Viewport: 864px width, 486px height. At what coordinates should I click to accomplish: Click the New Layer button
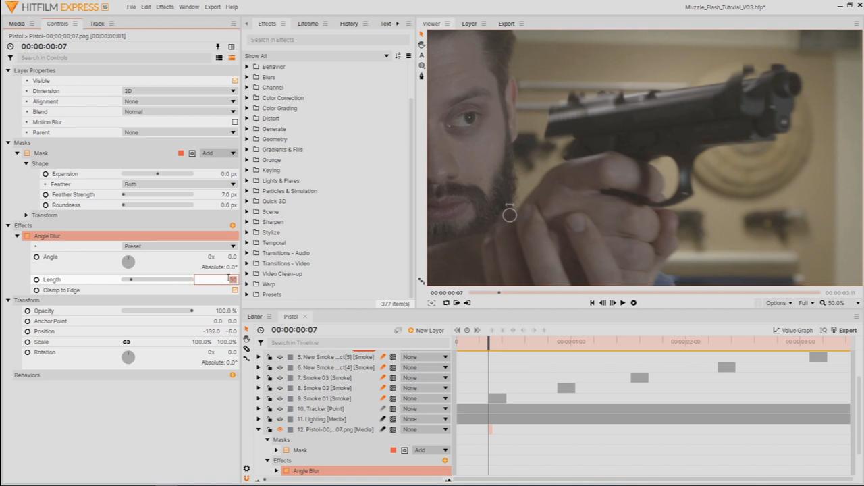426,331
